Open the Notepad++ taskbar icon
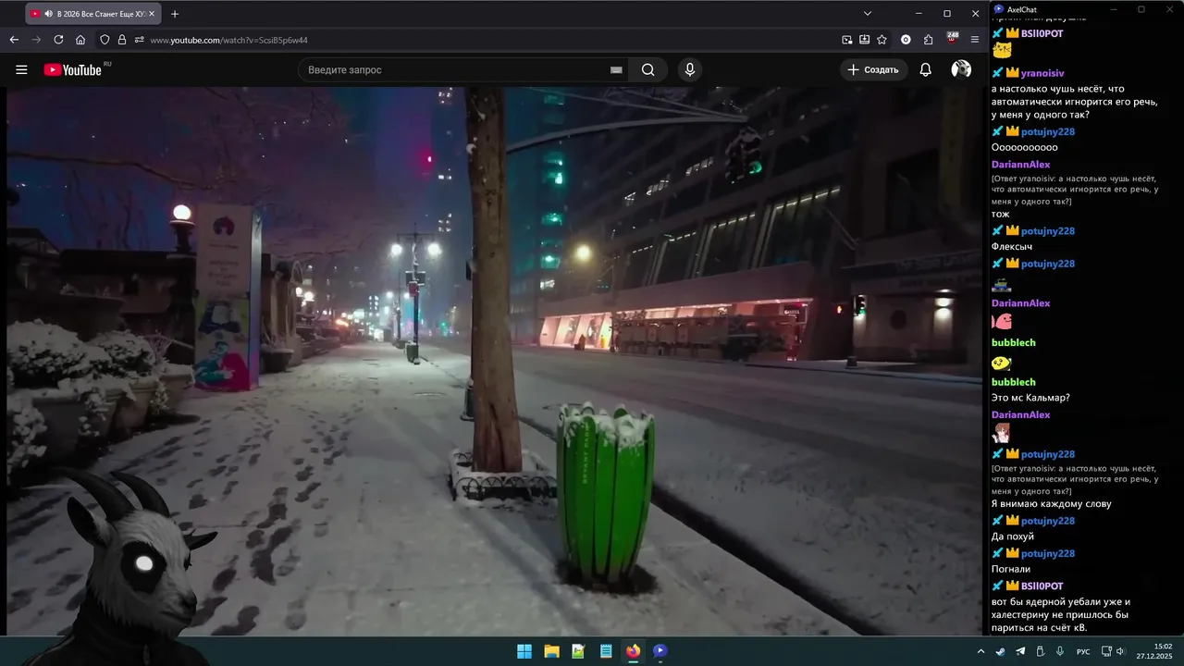1184x666 pixels. click(x=578, y=651)
